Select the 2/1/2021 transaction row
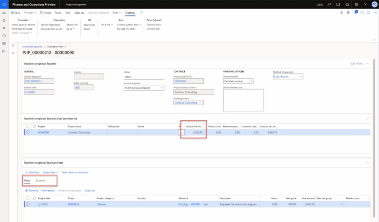 point(27,204)
